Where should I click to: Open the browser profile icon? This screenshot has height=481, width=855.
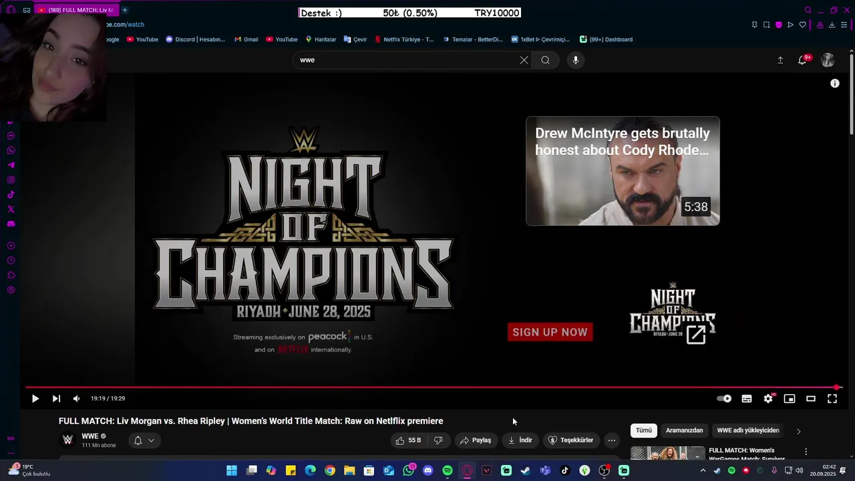point(820,25)
